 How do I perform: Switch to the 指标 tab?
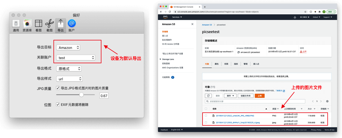236,64
